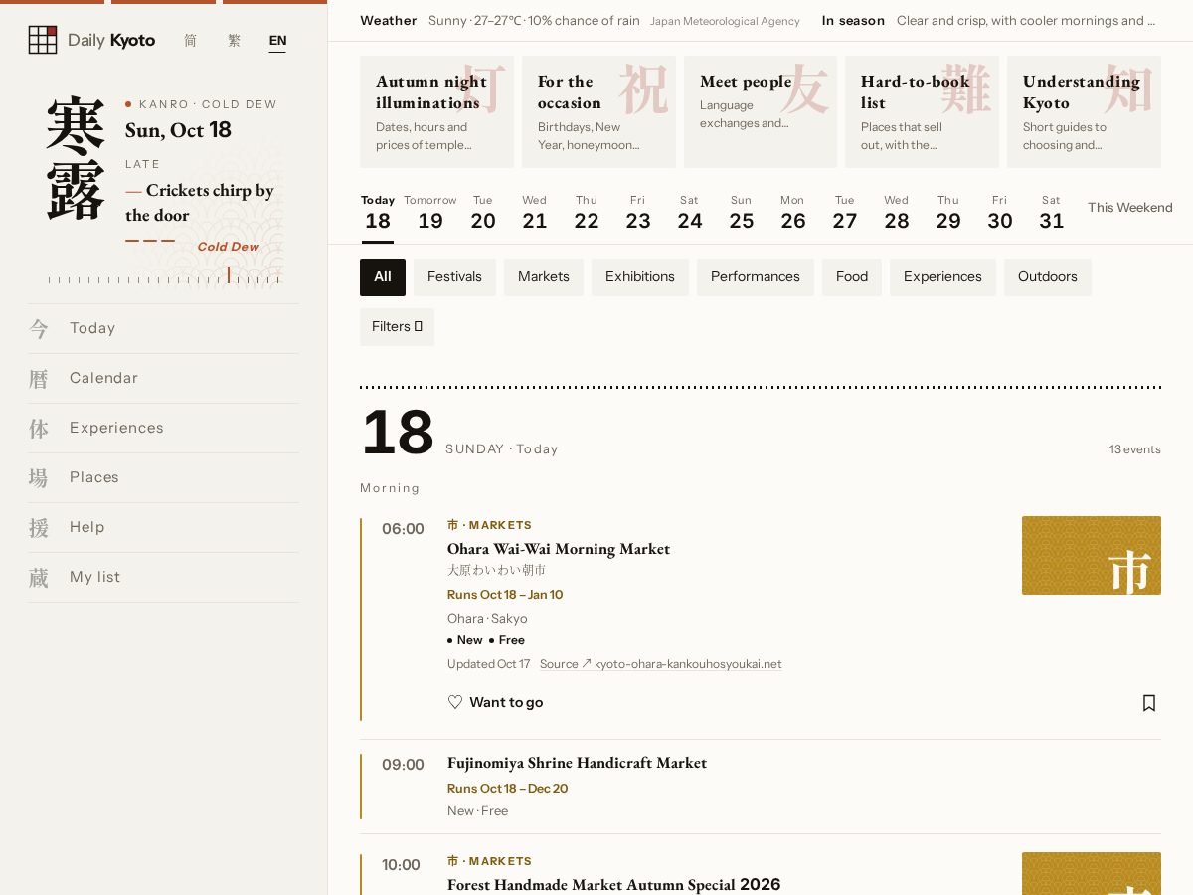
Task: Open the Meet people card
Action: click(761, 111)
